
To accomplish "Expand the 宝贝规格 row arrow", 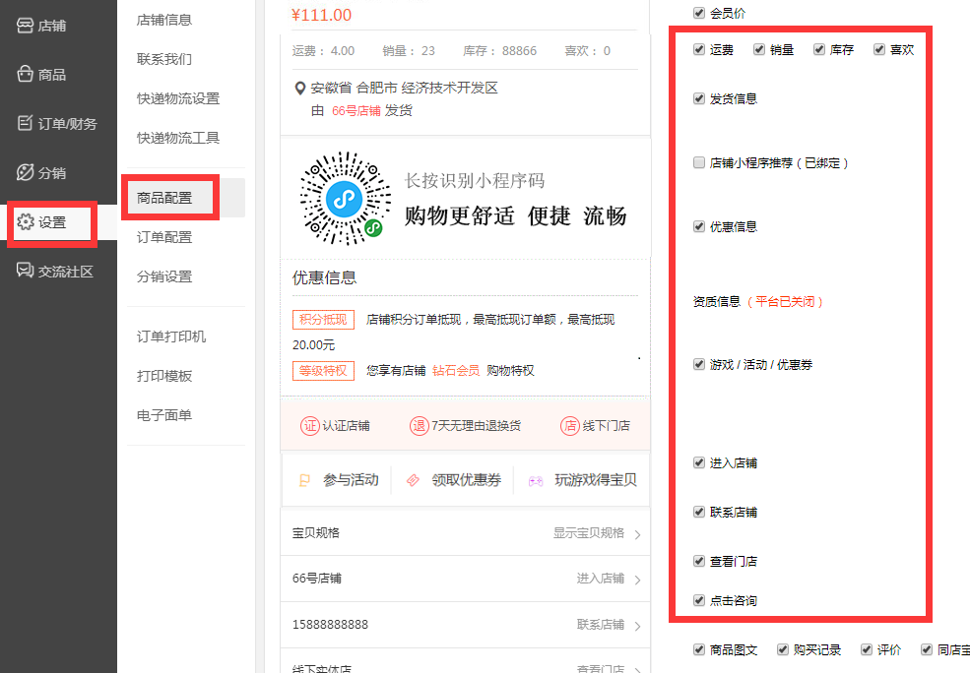I will coord(637,534).
